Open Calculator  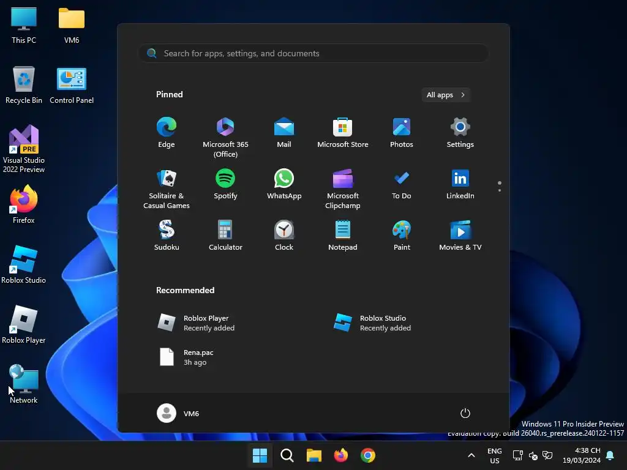click(x=225, y=236)
